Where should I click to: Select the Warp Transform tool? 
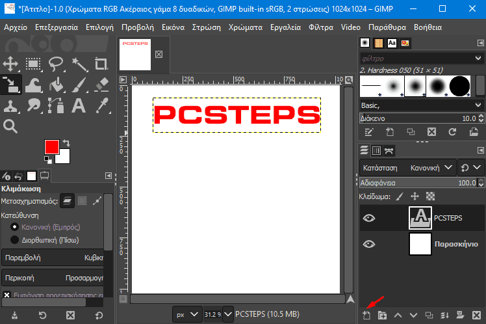coord(33,85)
